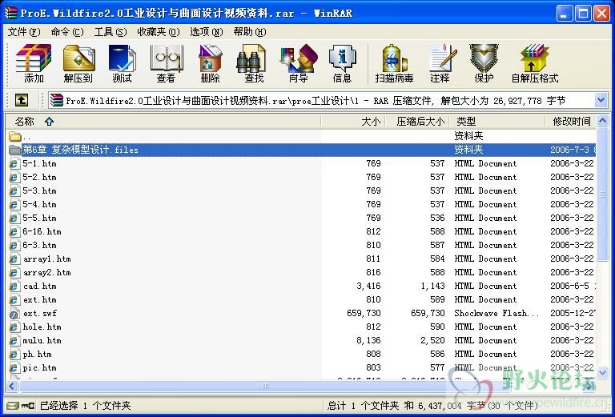Click the mulu.htm file icon
The height and width of the screenshot is (417, 615).
(x=14, y=341)
